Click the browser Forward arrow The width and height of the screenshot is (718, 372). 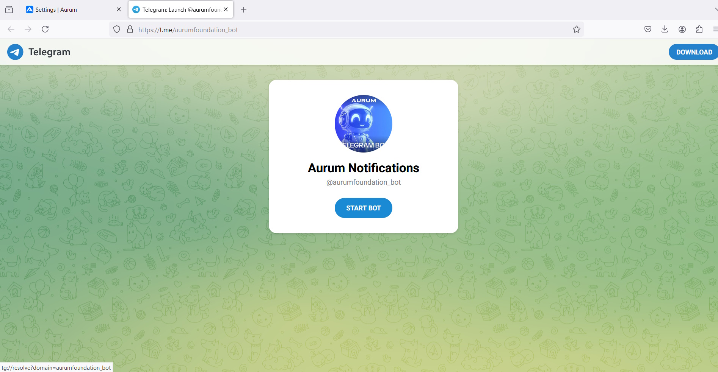28,29
